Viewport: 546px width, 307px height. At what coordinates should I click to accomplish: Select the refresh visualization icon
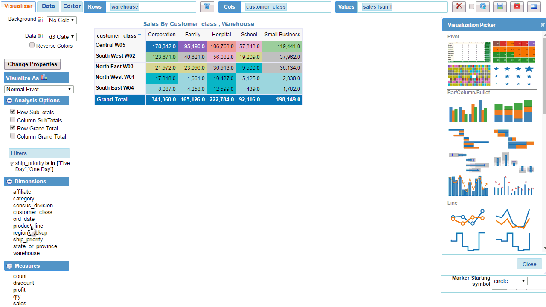point(482,6)
